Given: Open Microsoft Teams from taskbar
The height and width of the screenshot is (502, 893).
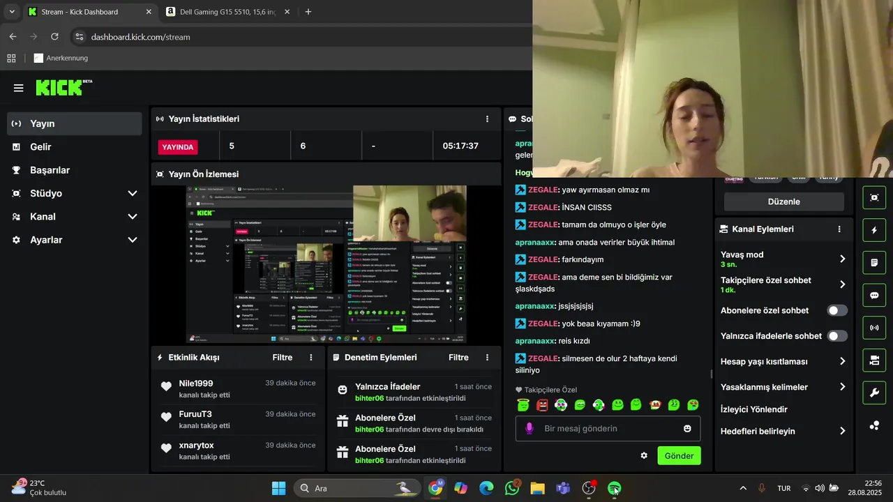Looking at the screenshot, I should click(563, 488).
